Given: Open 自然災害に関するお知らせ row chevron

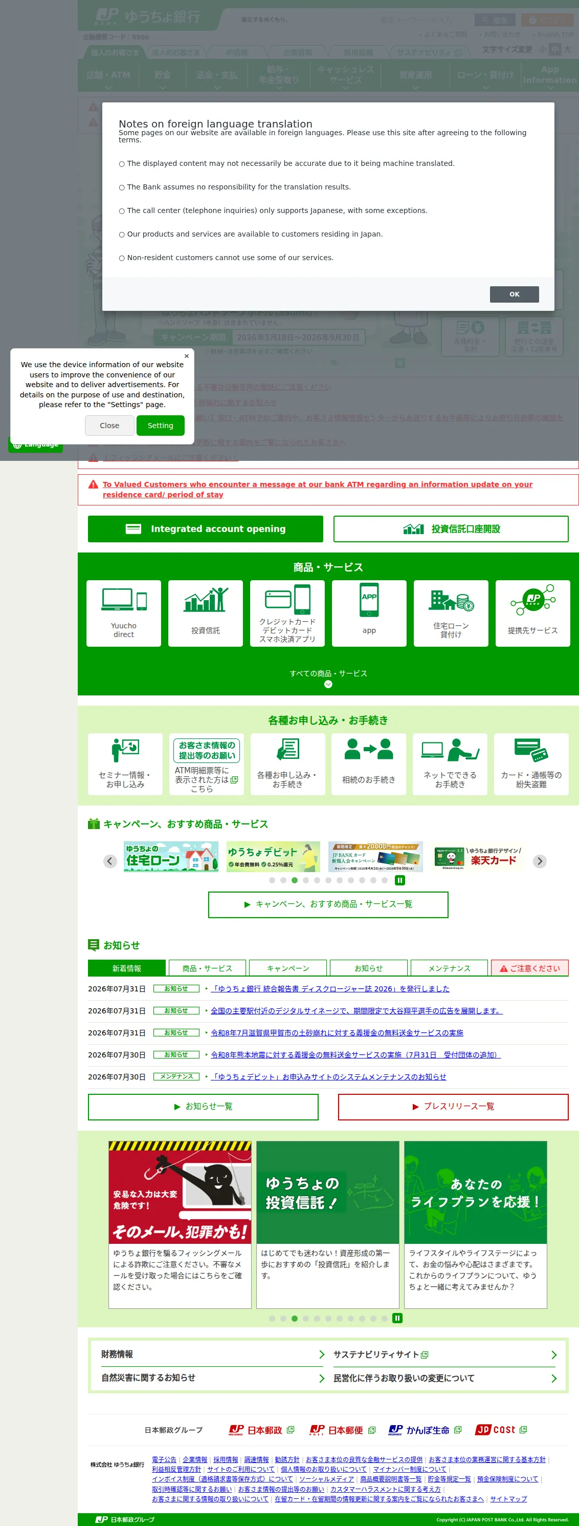Looking at the screenshot, I should pos(322,1379).
